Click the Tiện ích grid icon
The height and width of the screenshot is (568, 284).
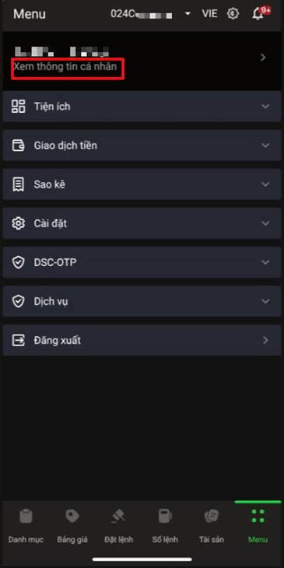18,106
